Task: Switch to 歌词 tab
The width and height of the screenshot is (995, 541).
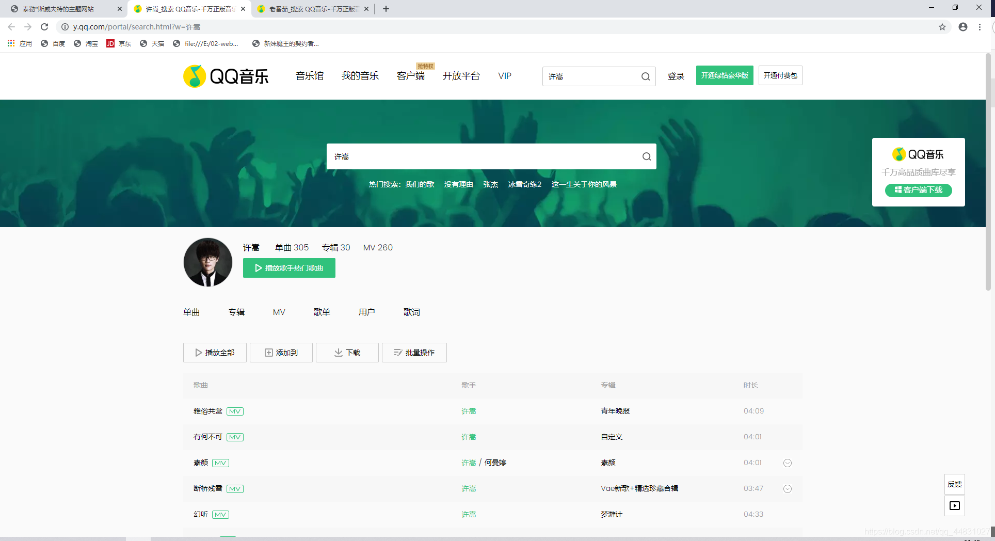Action: (412, 312)
